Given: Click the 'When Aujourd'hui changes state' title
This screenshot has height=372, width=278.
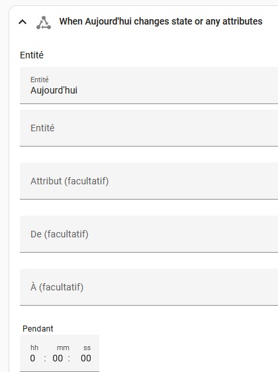Looking at the screenshot, I should [x=161, y=21].
